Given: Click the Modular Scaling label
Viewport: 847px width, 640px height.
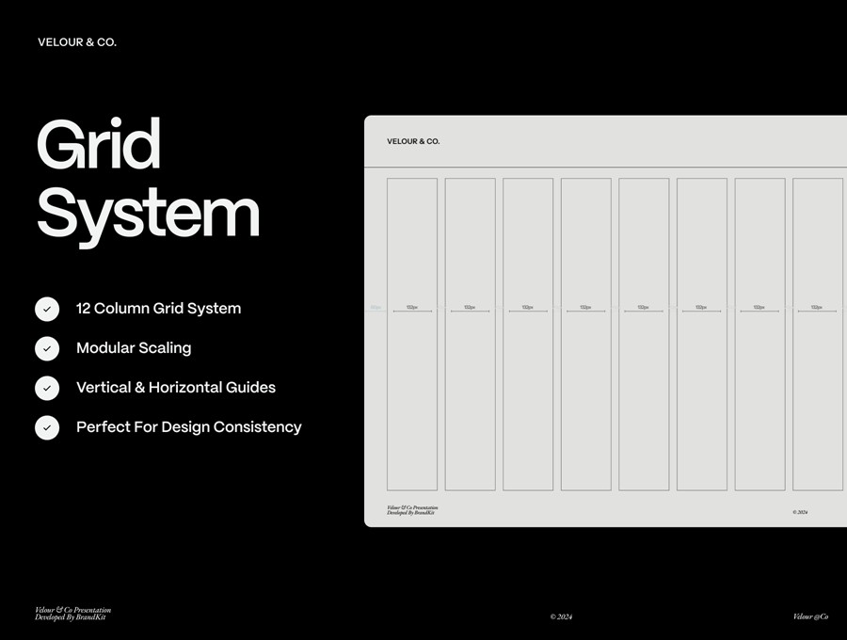Looking at the screenshot, I should (x=134, y=348).
